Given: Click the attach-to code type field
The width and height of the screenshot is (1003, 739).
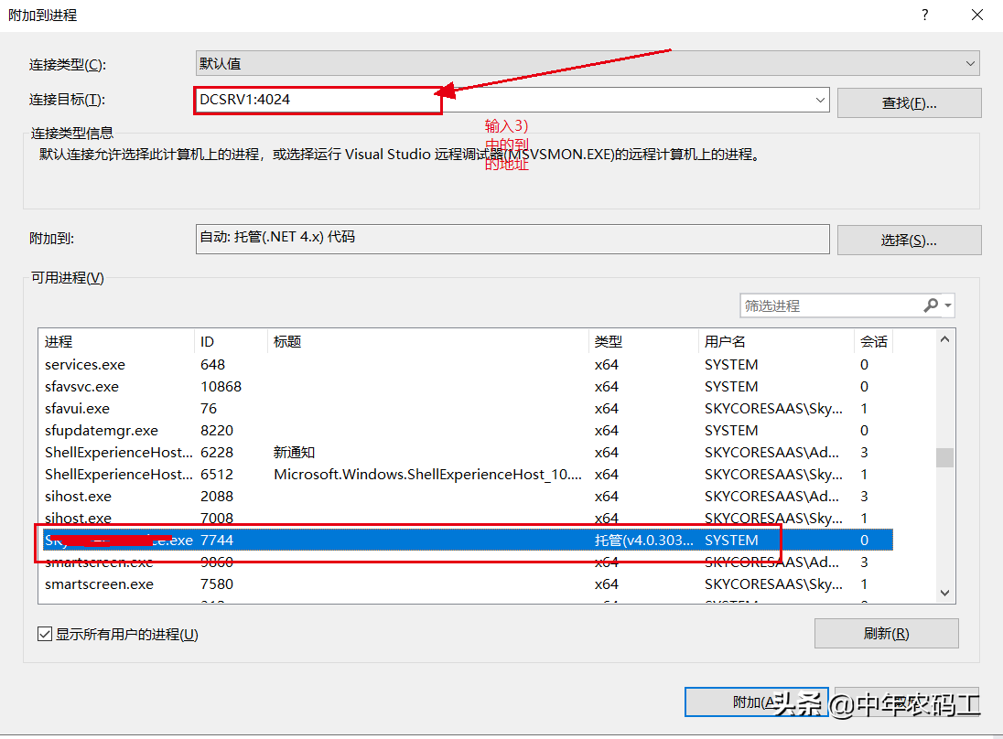Looking at the screenshot, I should point(512,239).
